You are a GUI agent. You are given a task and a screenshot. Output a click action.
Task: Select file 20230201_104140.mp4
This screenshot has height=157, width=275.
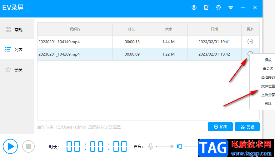click(59, 42)
